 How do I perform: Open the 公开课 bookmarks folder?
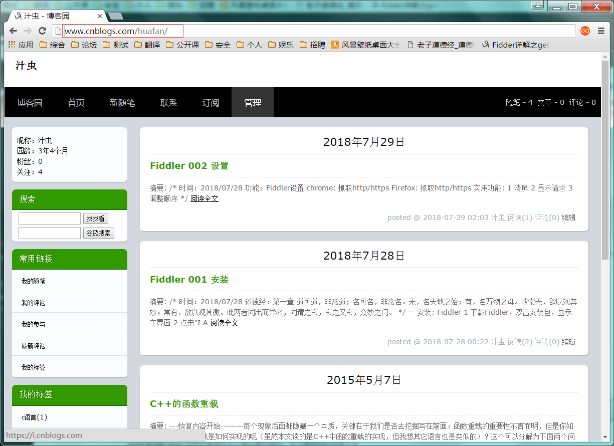[x=182, y=45]
